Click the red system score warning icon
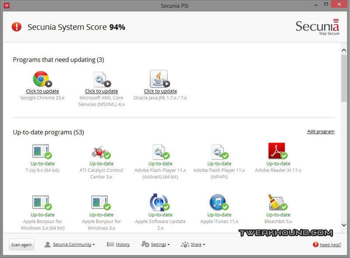Image resolution: width=350 pixels, height=258 pixels. [17, 27]
